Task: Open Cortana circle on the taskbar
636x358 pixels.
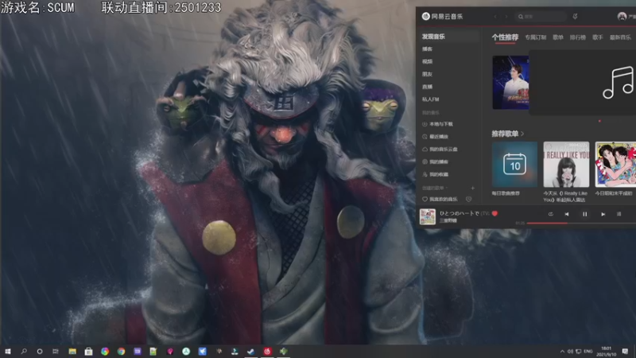Action: 39,352
